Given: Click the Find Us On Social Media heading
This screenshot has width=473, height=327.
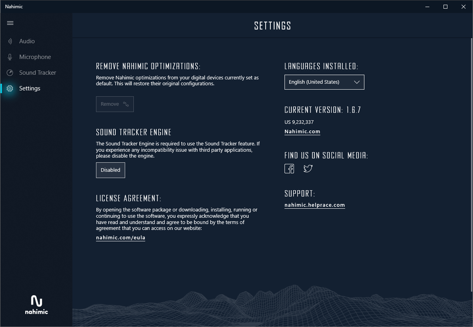Looking at the screenshot, I should pos(326,156).
